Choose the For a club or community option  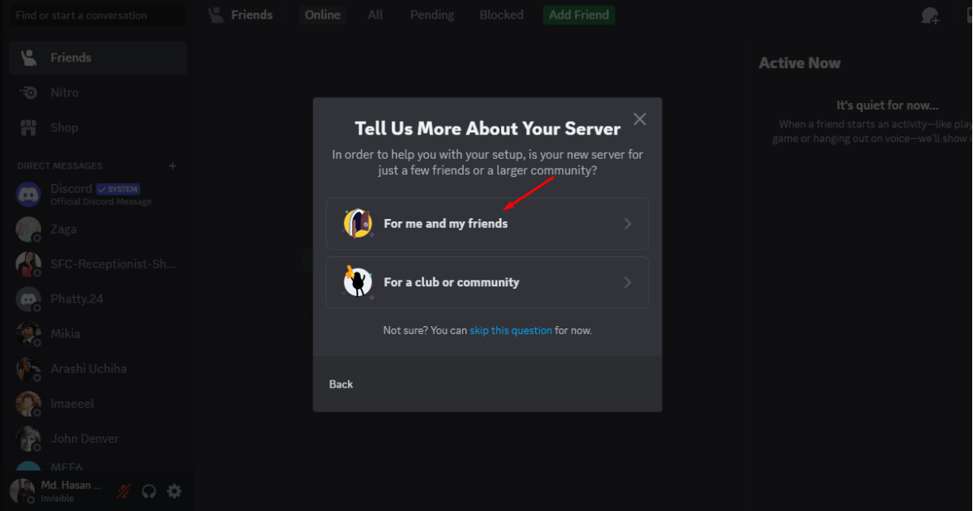487,282
